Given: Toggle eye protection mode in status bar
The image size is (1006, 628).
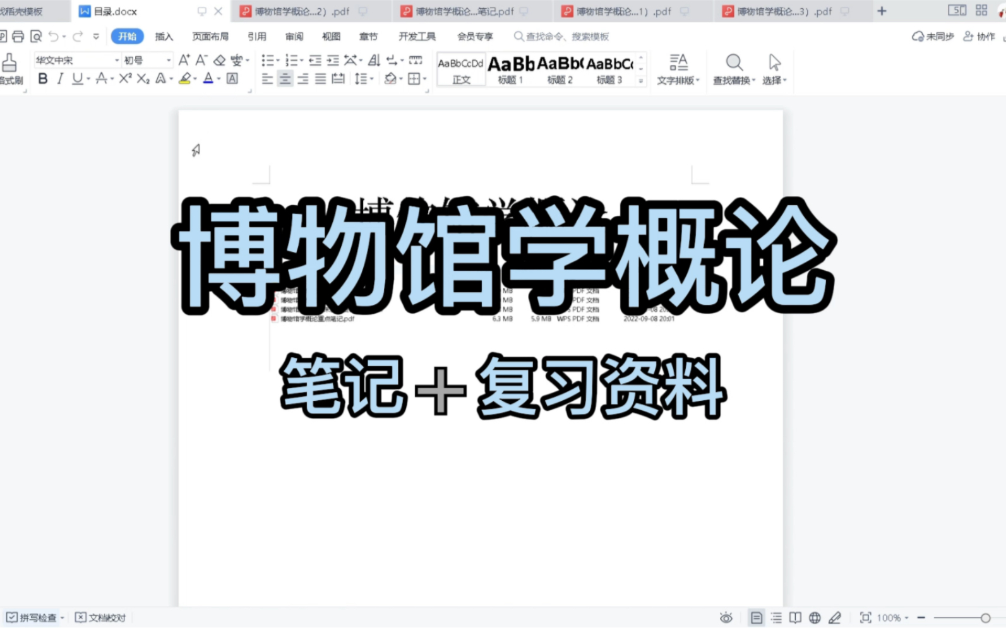Looking at the screenshot, I should (726, 618).
